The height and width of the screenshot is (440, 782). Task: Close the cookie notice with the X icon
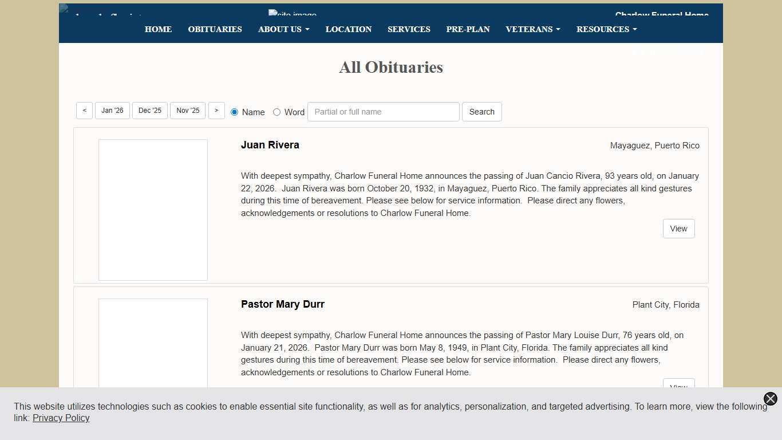click(x=769, y=399)
